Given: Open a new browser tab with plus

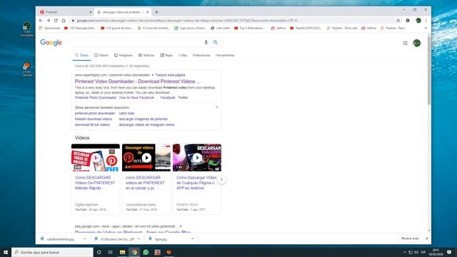Looking at the screenshot, I should click(156, 12).
